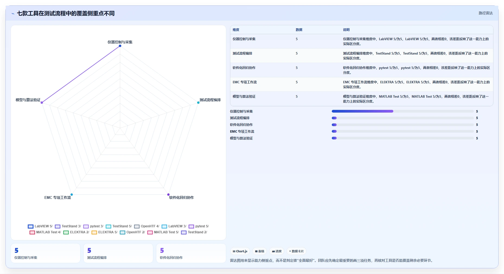This screenshot has height=274, width=504.
Task: Click the 模型与算法验证 progress label
Action: pos(241,138)
